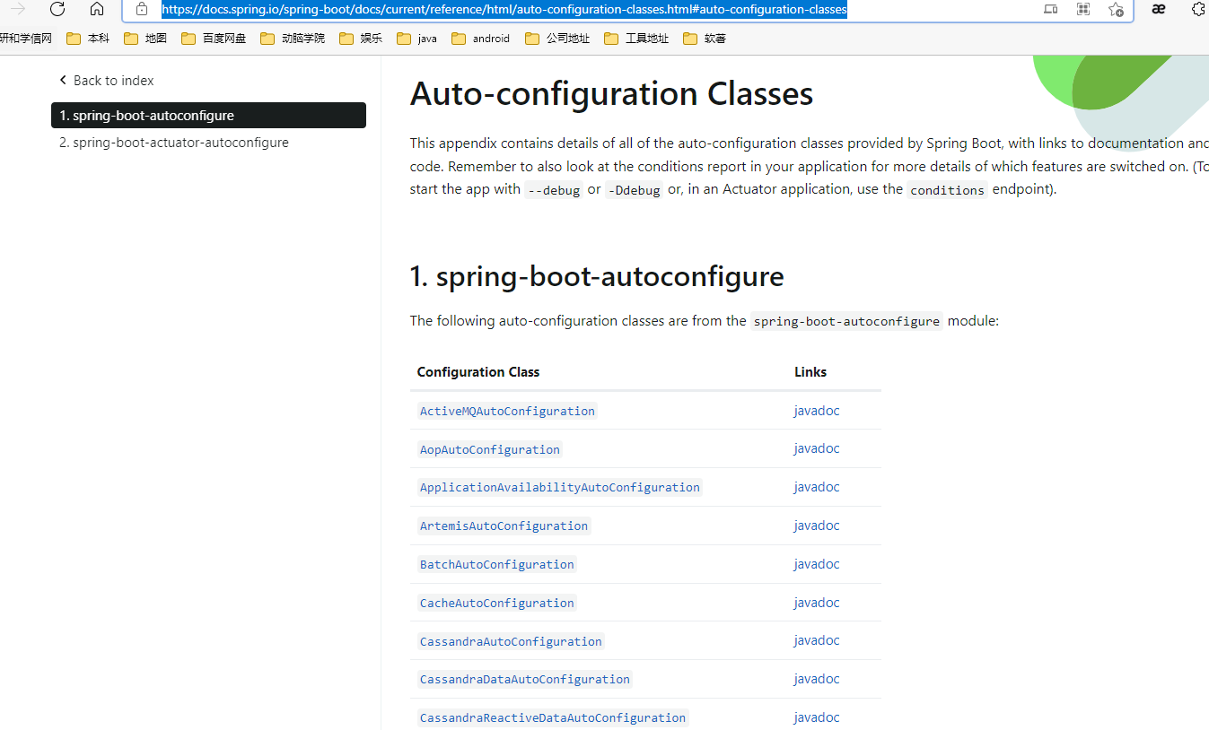Open javadoc for CassandraDataAutoConfiguration
The image size is (1209, 730).
(817, 679)
